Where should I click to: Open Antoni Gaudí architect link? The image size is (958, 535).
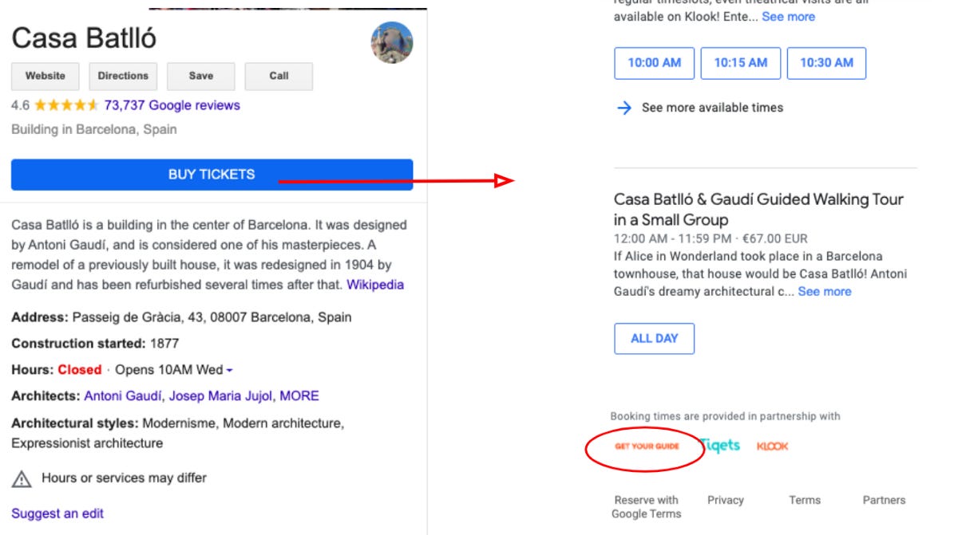pyautogui.click(x=123, y=395)
